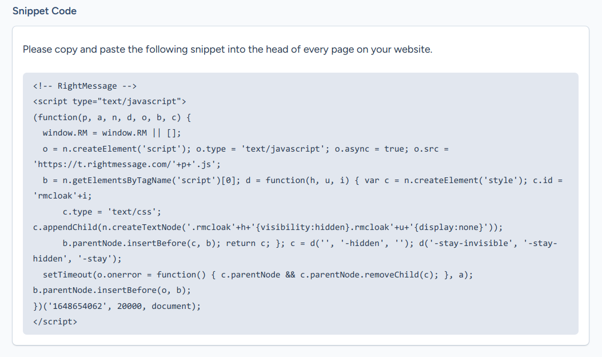Click the c.type = 'text/css' line

click(x=108, y=212)
